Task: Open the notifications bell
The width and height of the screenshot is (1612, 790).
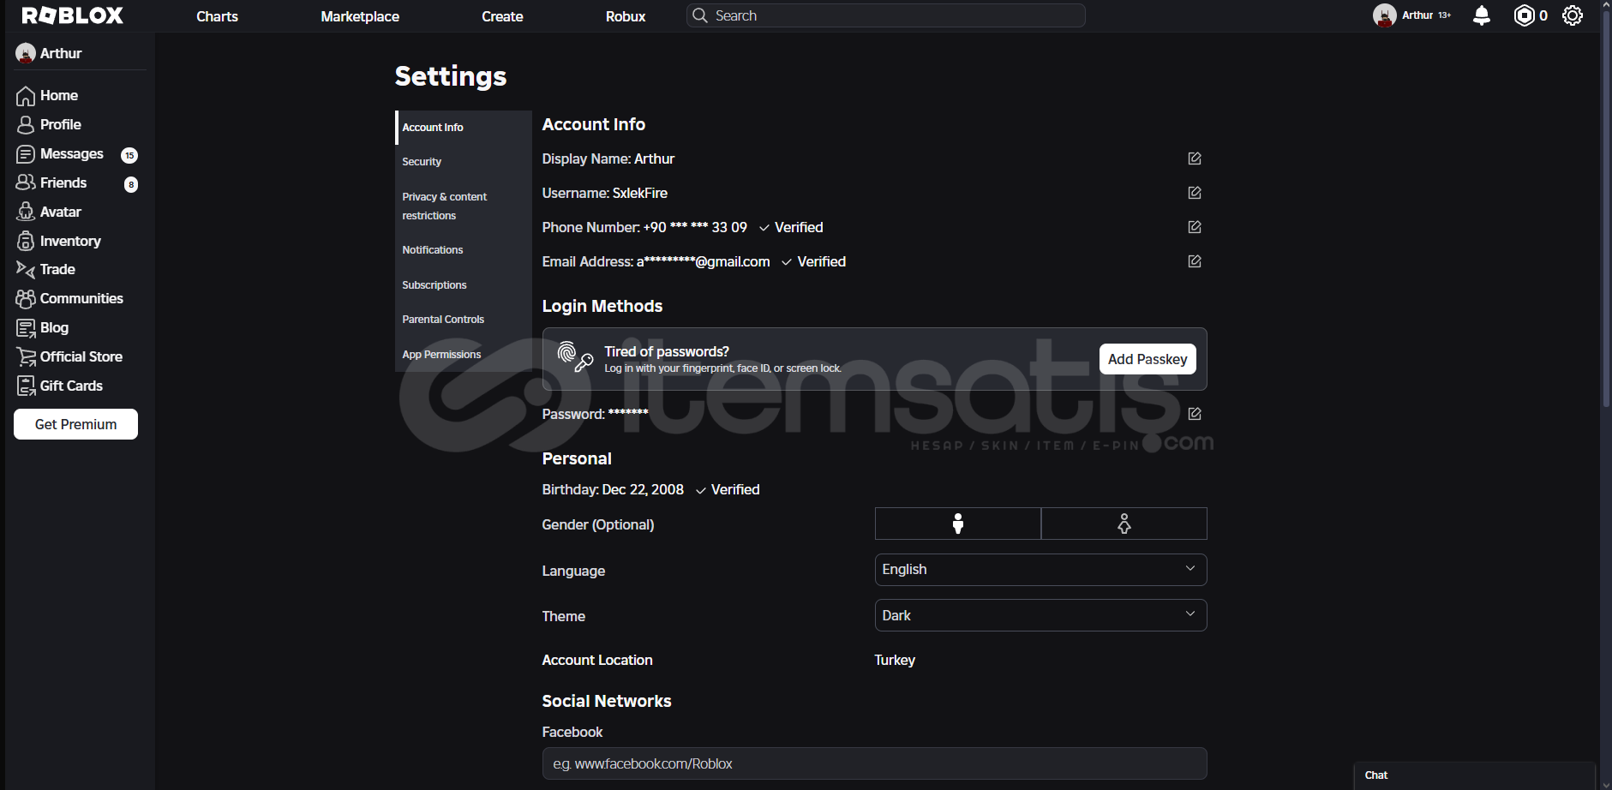Action: (x=1481, y=15)
